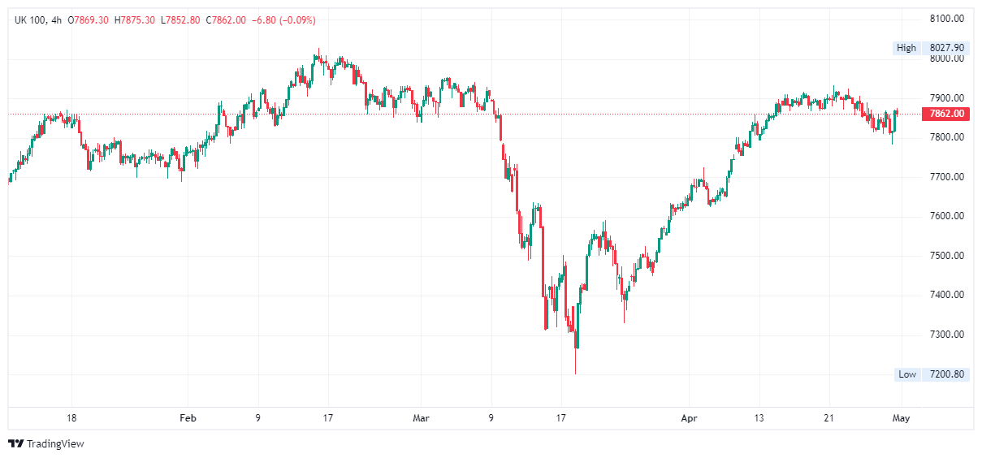The width and height of the screenshot is (982, 458).
Task: Click the TradingView logo icon
Action: [x=15, y=443]
